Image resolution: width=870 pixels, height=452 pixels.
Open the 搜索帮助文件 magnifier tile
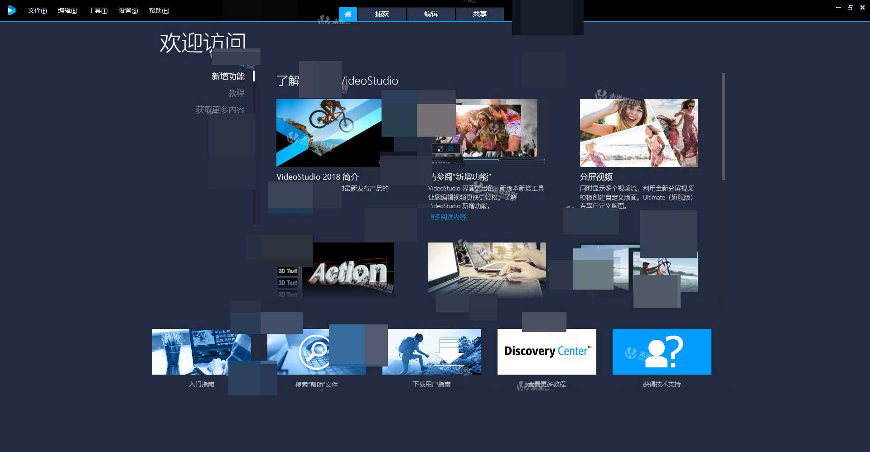pos(317,352)
